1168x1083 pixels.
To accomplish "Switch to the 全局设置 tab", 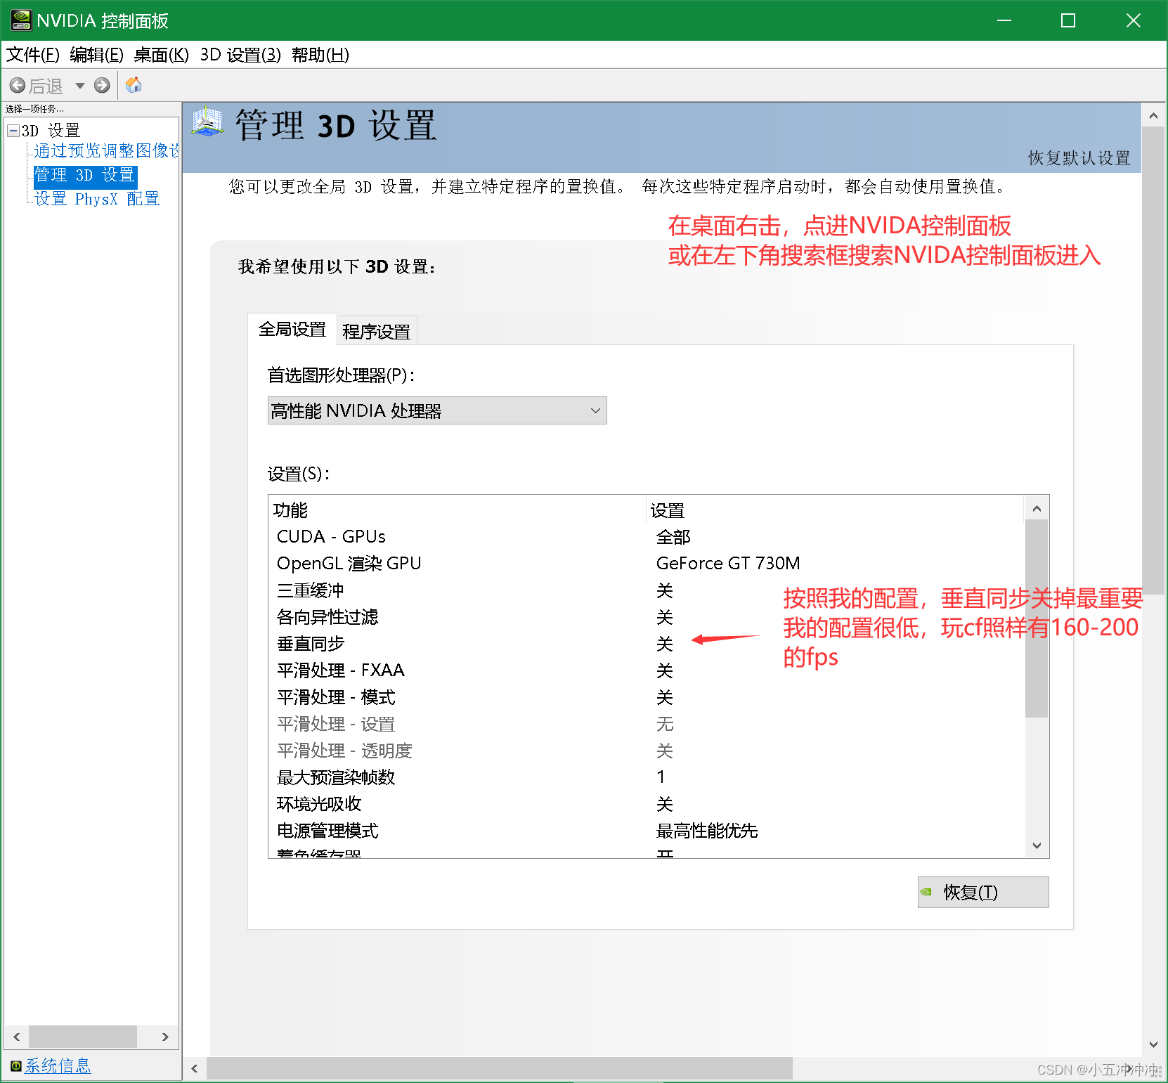I will click(x=292, y=329).
